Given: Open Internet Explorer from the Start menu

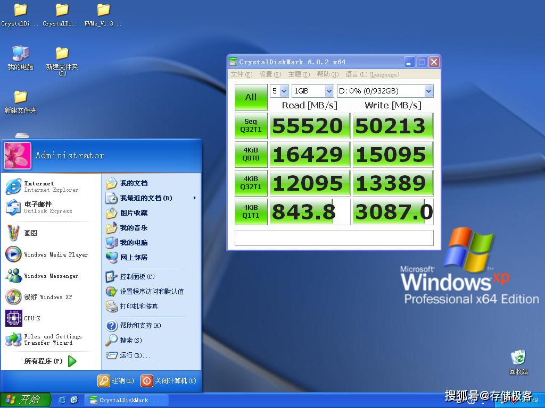Looking at the screenshot, I should pyautogui.click(x=51, y=186).
